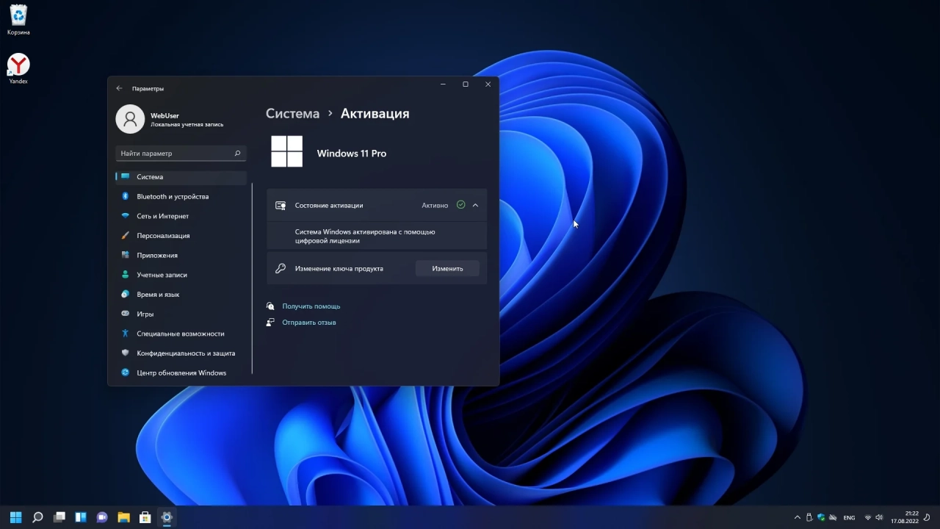Screen dimensions: 940x529
Task: Open the Получить помощь link
Action: [x=311, y=306]
